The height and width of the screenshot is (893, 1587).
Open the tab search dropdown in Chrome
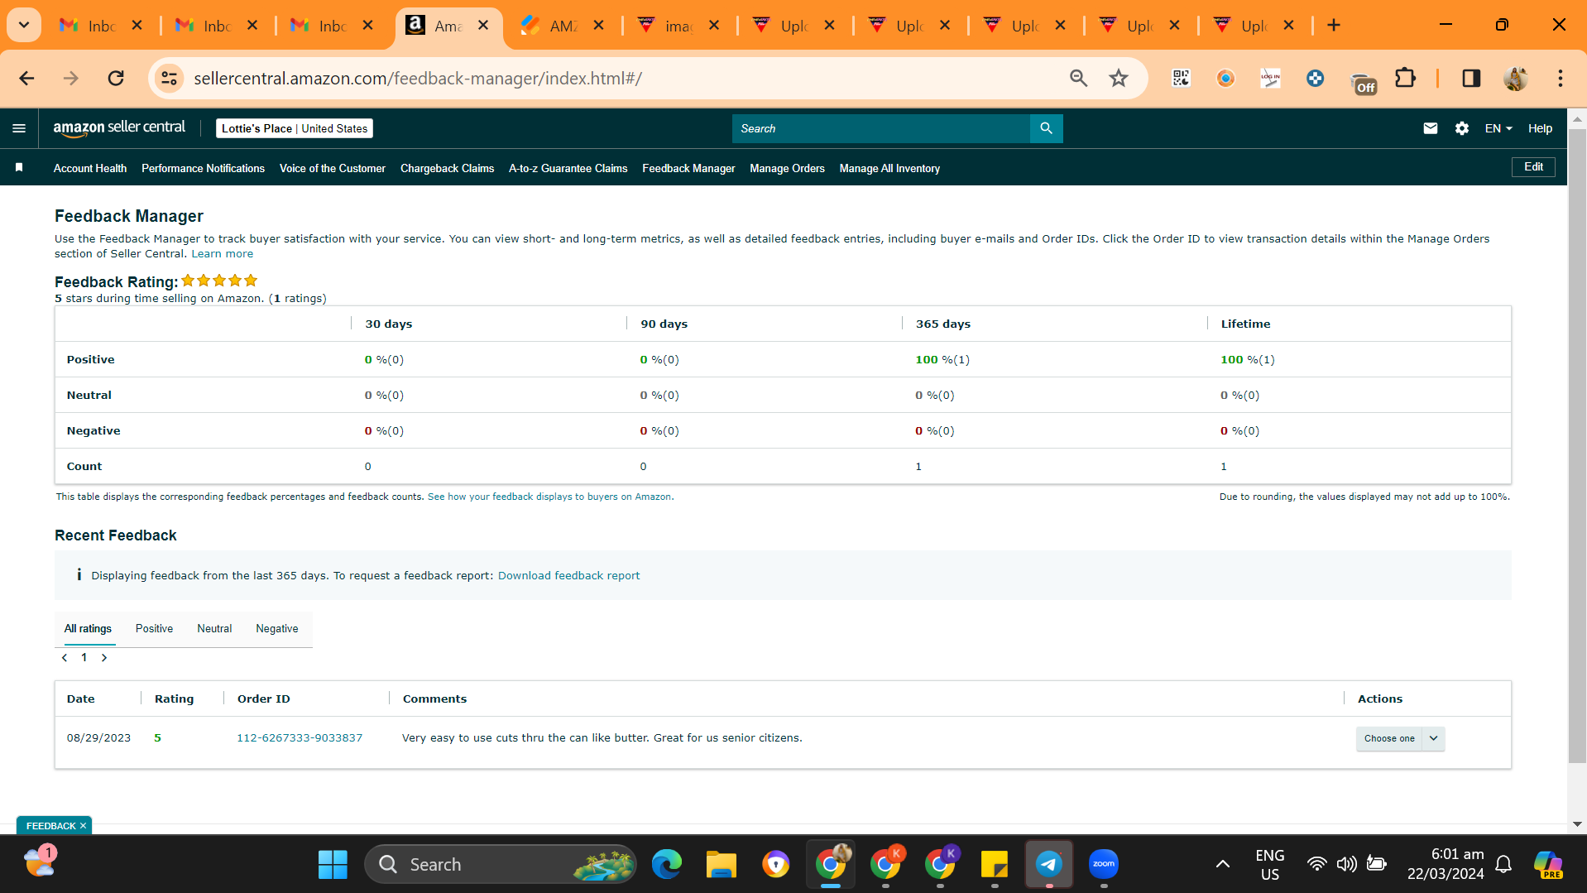pyautogui.click(x=24, y=26)
